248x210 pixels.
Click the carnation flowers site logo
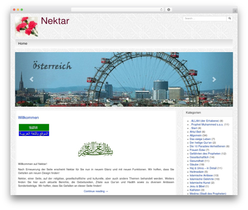coord(27,27)
